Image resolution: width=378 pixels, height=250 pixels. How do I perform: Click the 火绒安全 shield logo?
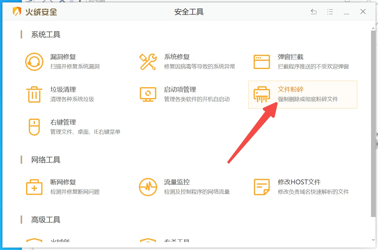coord(17,12)
